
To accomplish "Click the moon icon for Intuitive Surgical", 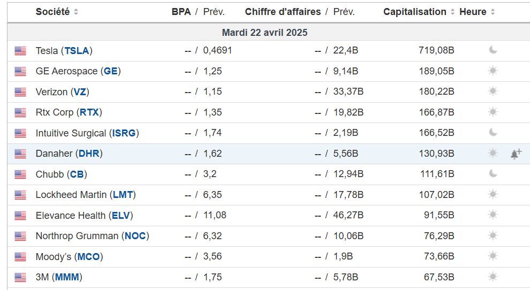I will point(493,132).
